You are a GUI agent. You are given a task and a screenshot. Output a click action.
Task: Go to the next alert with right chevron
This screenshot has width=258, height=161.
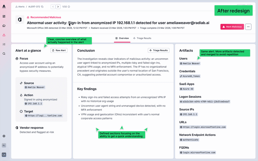pyautogui.click(x=58, y=6)
